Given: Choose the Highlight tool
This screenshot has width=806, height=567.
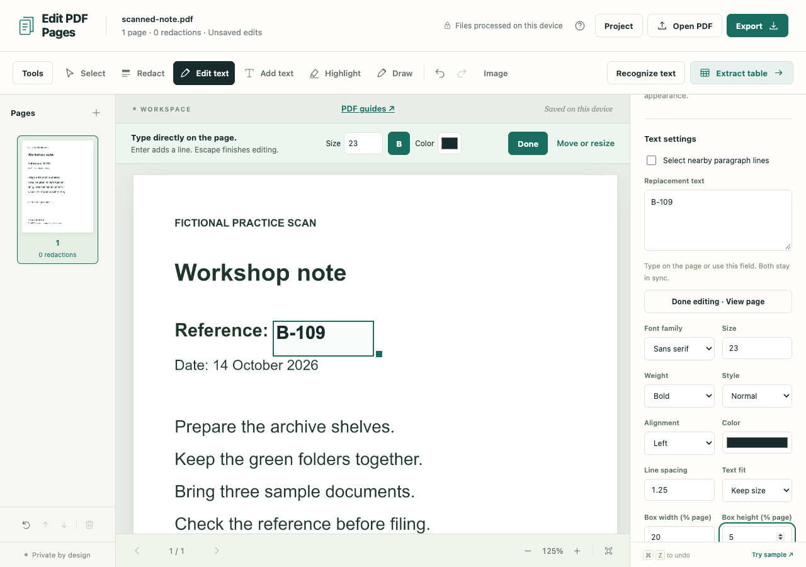Looking at the screenshot, I should [x=335, y=73].
